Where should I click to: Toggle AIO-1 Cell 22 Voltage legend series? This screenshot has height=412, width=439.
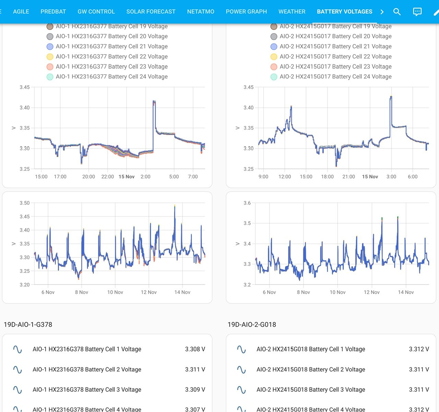pyautogui.click(x=107, y=57)
